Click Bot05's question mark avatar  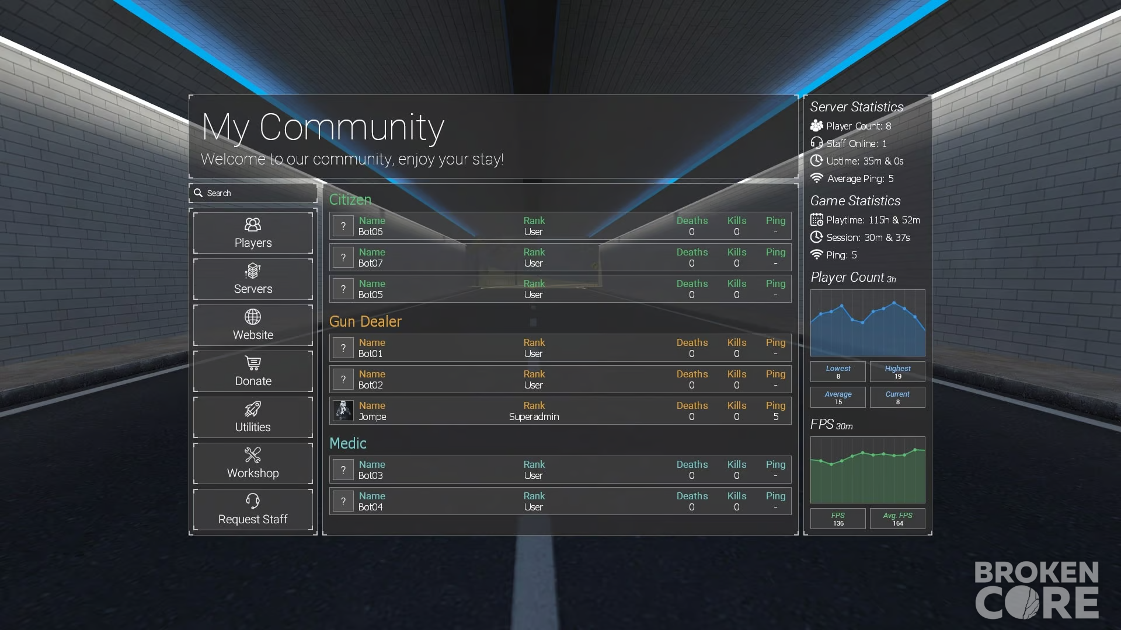tap(343, 289)
